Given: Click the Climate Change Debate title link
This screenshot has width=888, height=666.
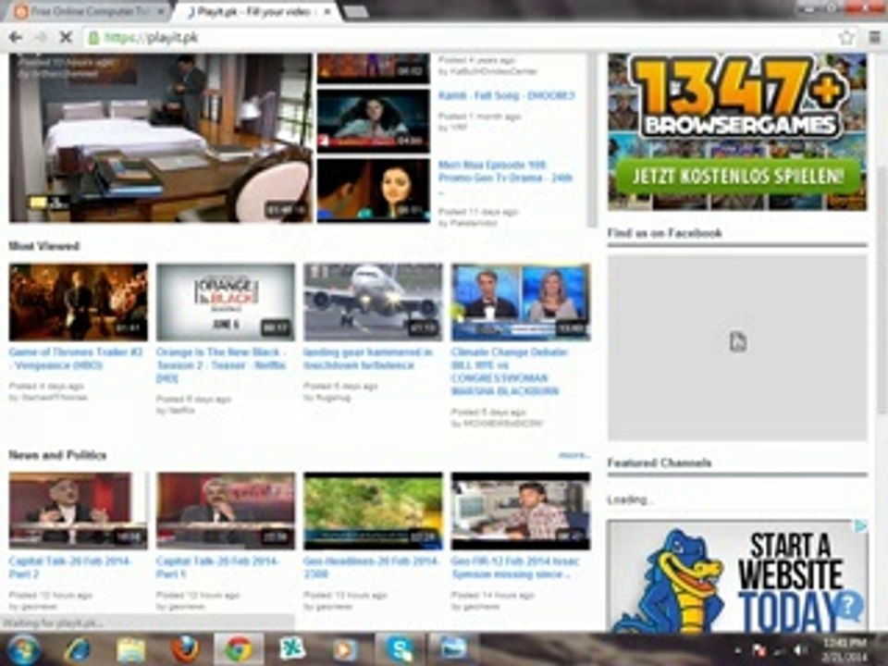Looking at the screenshot, I should [509, 372].
